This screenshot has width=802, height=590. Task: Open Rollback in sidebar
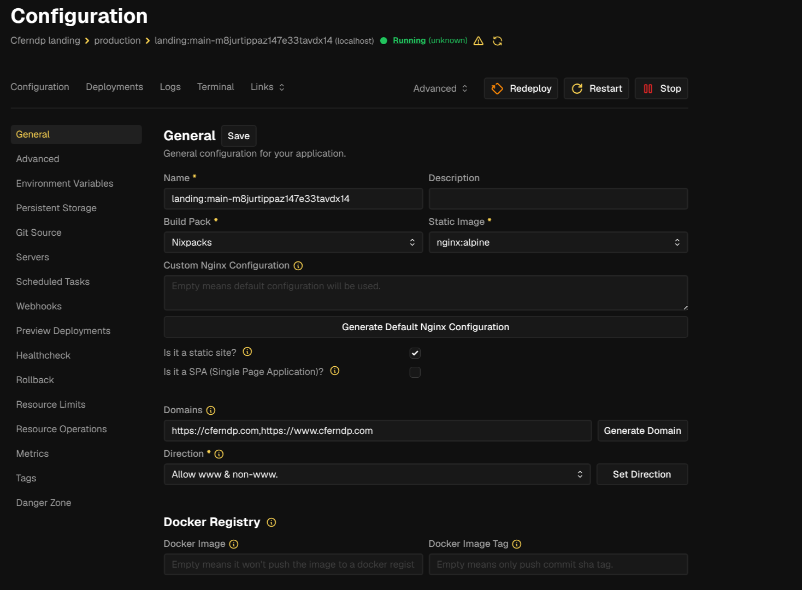[76, 380]
